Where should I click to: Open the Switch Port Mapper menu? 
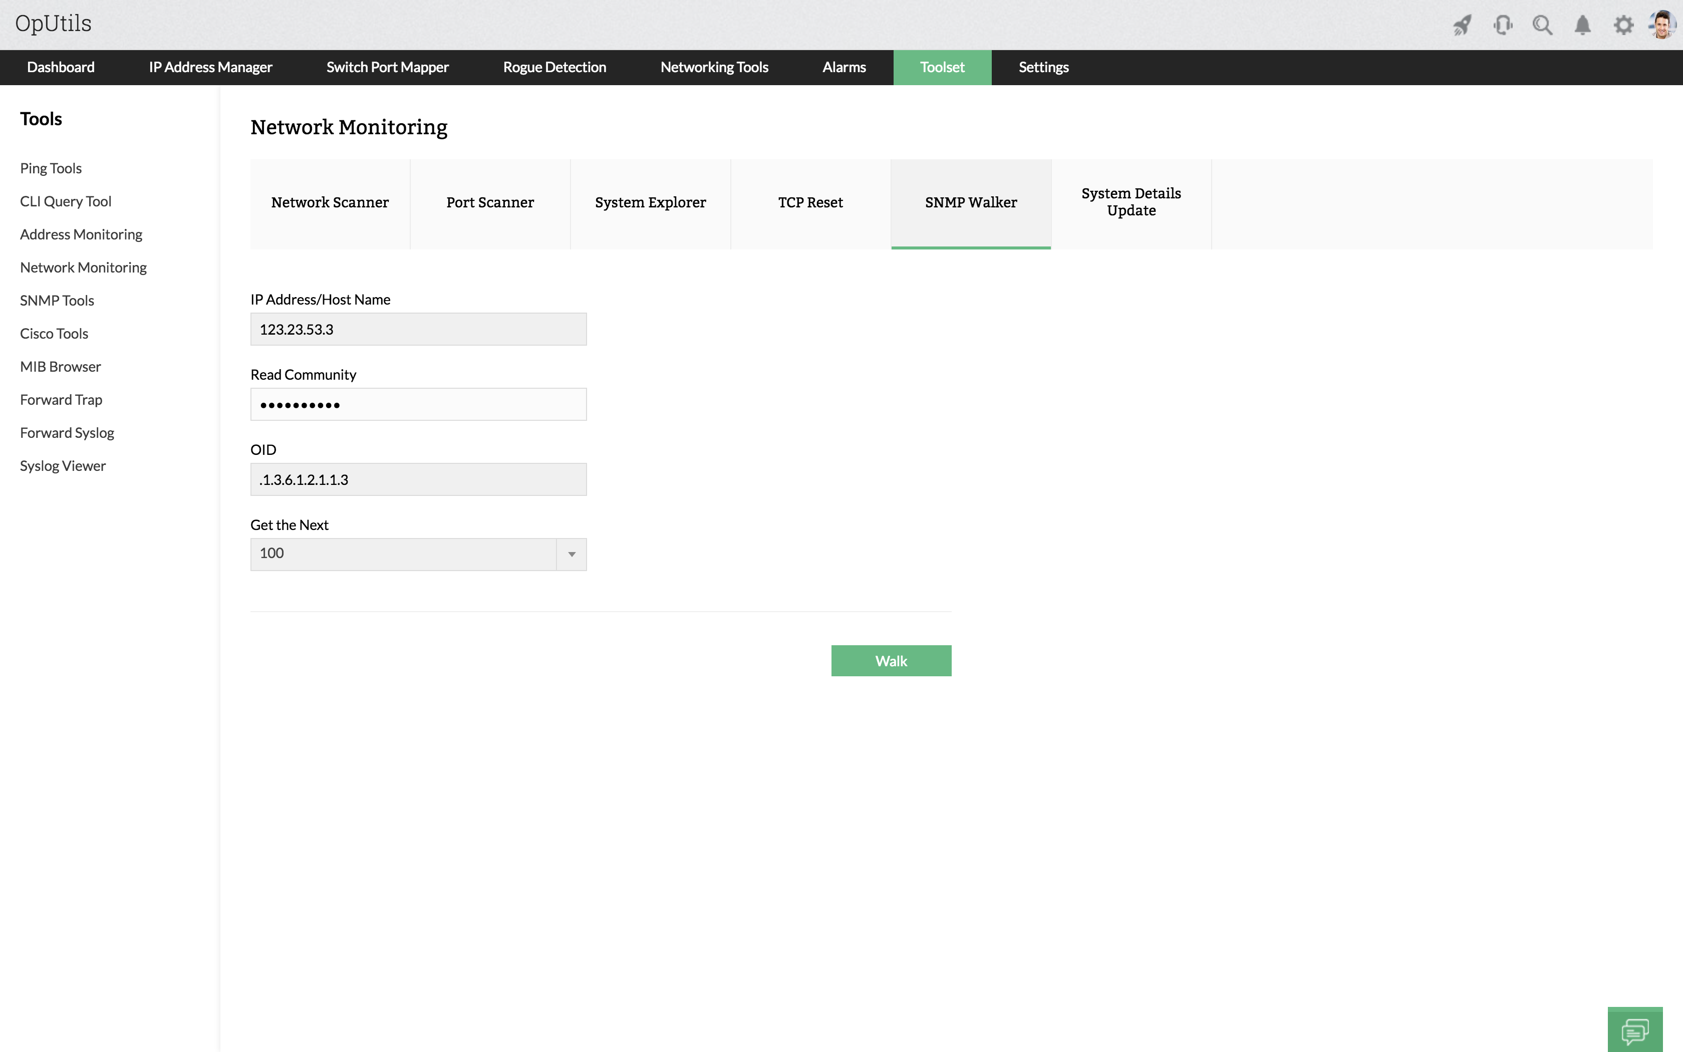pos(387,68)
